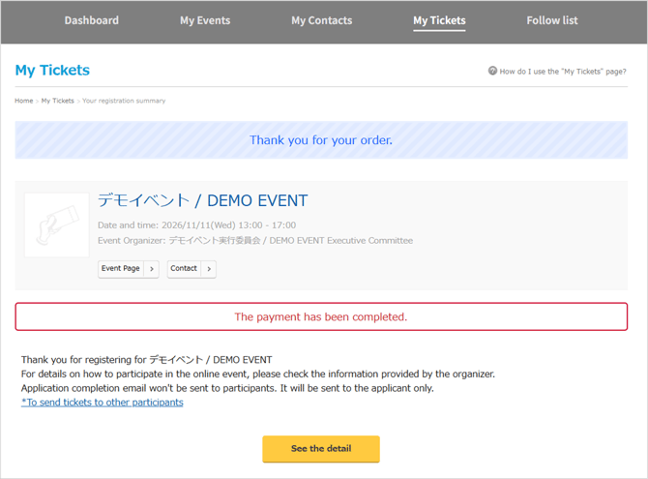
Task: Open "How do I use My Tickets" help link
Action: [x=562, y=72]
